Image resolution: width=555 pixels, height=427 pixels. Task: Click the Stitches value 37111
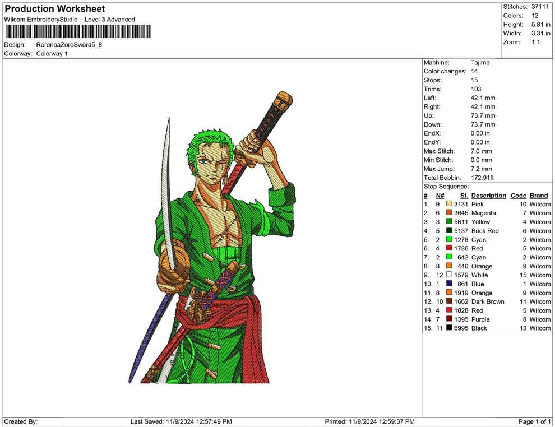coord(540,7)
